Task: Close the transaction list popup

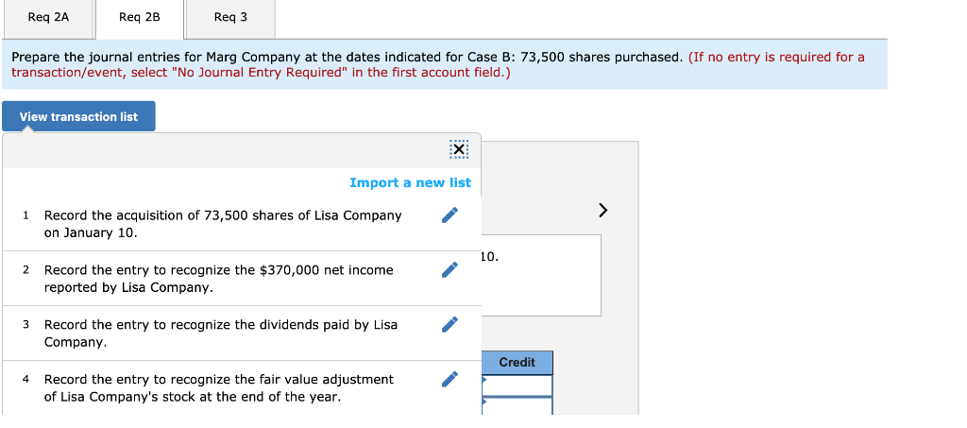Action: (460, 150)
